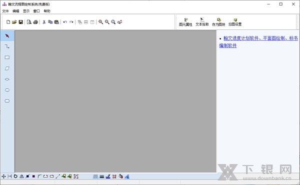Open the 显示 menu

point(26,11)
